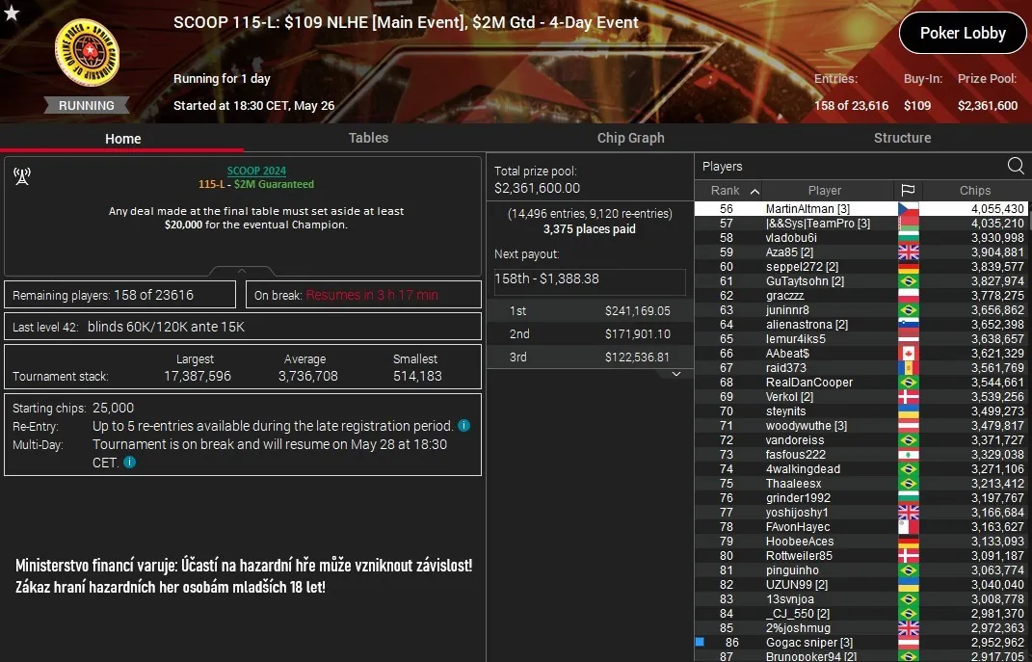This screenshot has height=662, width=1032.
Task: Select player woodywuthe [3] row
Action: click(860, 426)
